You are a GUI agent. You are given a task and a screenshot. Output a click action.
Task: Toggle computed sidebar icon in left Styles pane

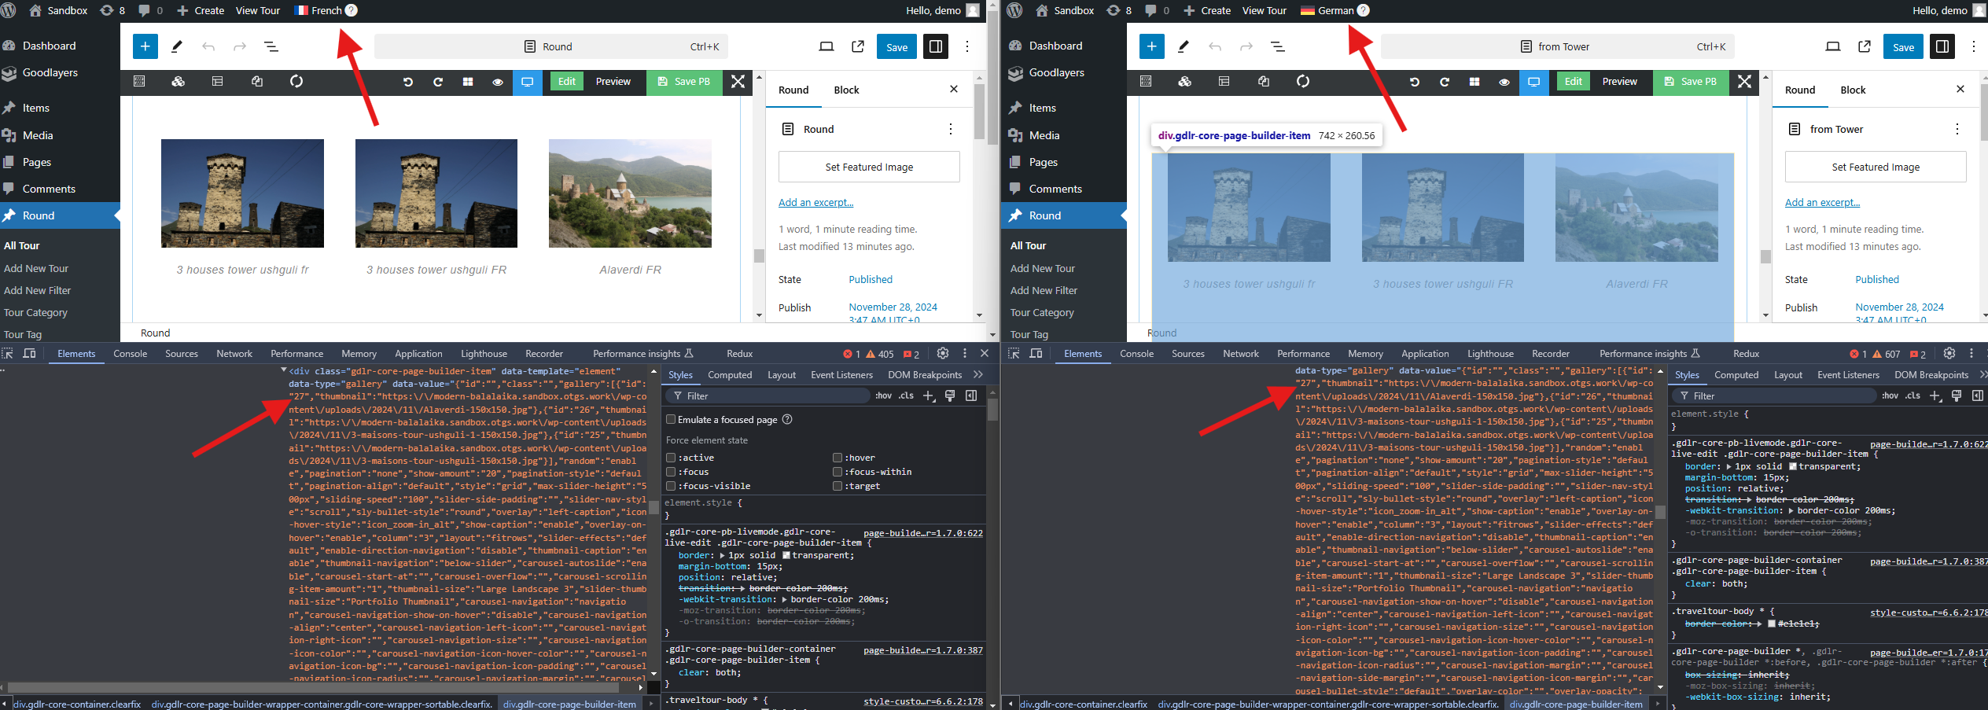point(971,395)
